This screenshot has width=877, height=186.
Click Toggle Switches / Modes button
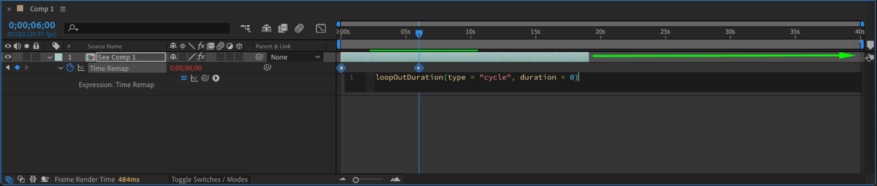209,179
